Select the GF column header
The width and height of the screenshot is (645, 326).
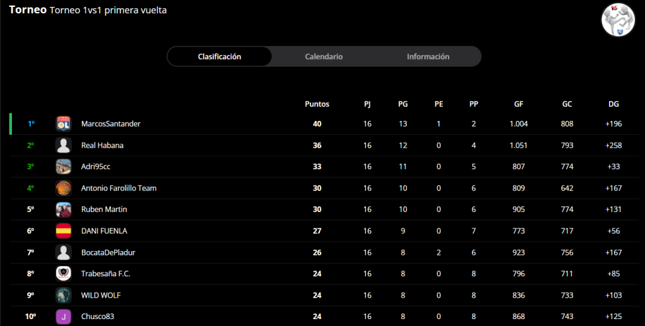pos(518,104)
